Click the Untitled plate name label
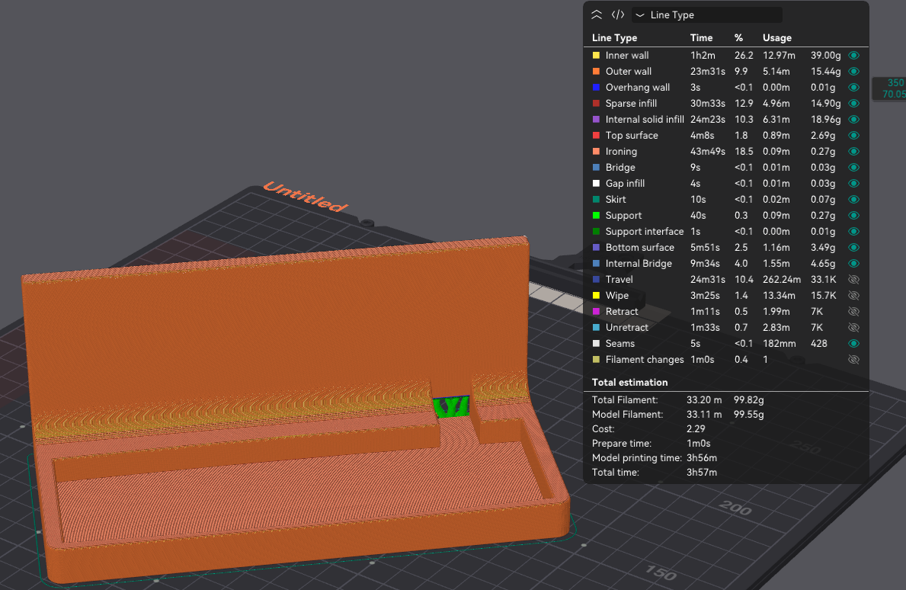Viewport: 906px width, 590px height. (306, 197)
